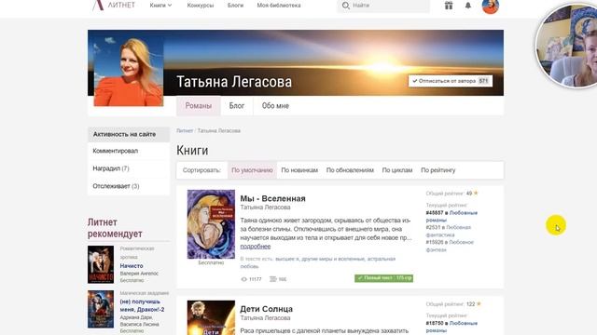Click подробнее link in book description
The image size is (597, 335).
256,246
